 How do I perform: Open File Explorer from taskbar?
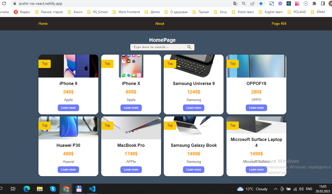tap(40, 189)
